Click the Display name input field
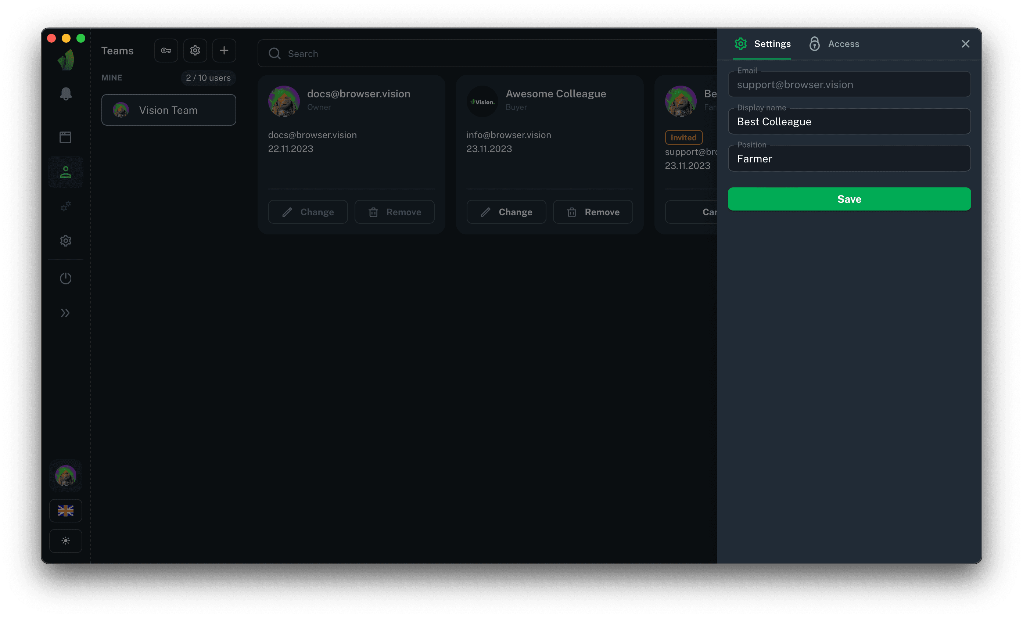Viewport: 1023px width, 618px height. point(849,122)
